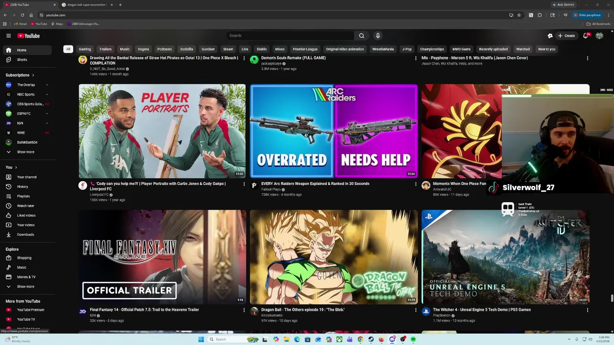
Task: Select the All filter chip
Action: point(68,49)
